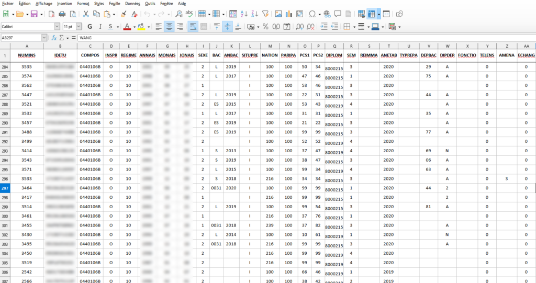536x283 pixels.
Task: Select column header K
Action: pyautogui.click(x=231, y=46)
